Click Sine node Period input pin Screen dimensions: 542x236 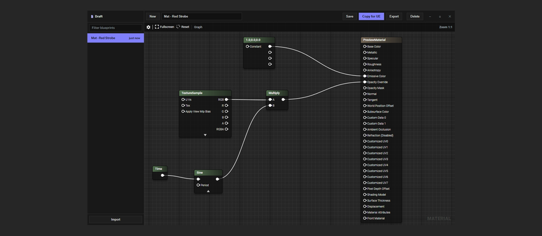(198, 185)
